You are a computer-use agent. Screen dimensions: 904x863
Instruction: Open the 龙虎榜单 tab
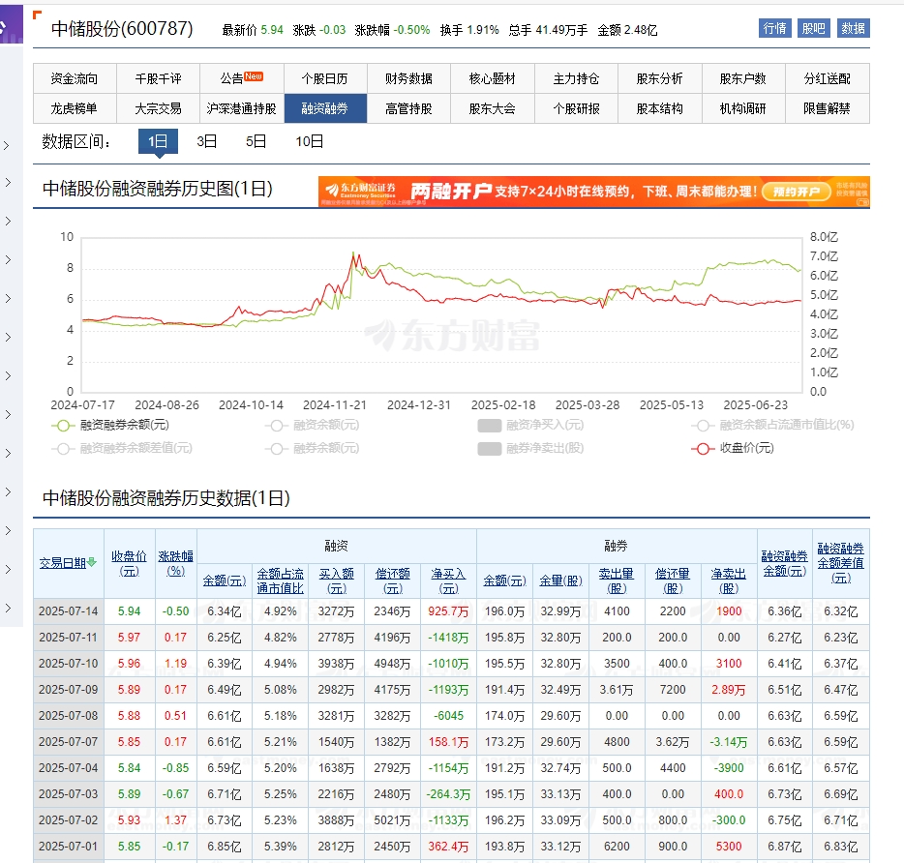pos(75,108)
